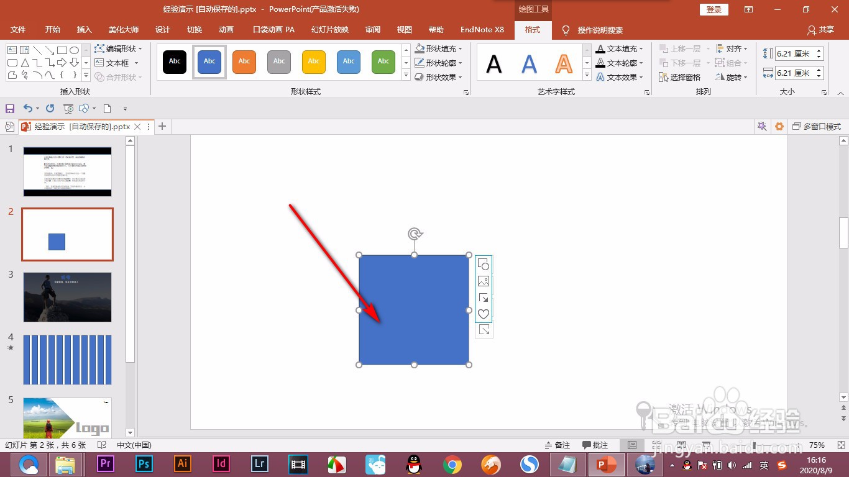Switch to the 幻灯片放映 slideshow tab
Image resolution: width=849 pixels, height=477 pixels.
point(330,30)
